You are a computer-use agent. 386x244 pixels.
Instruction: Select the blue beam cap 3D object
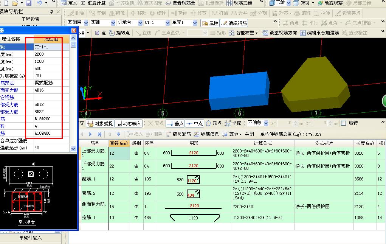239,90
